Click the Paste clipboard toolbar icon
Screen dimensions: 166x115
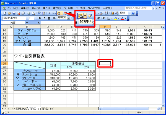(59, 13)
